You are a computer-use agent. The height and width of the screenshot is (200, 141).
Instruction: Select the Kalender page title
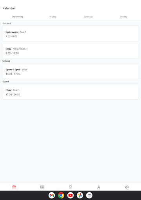(9, 8)
